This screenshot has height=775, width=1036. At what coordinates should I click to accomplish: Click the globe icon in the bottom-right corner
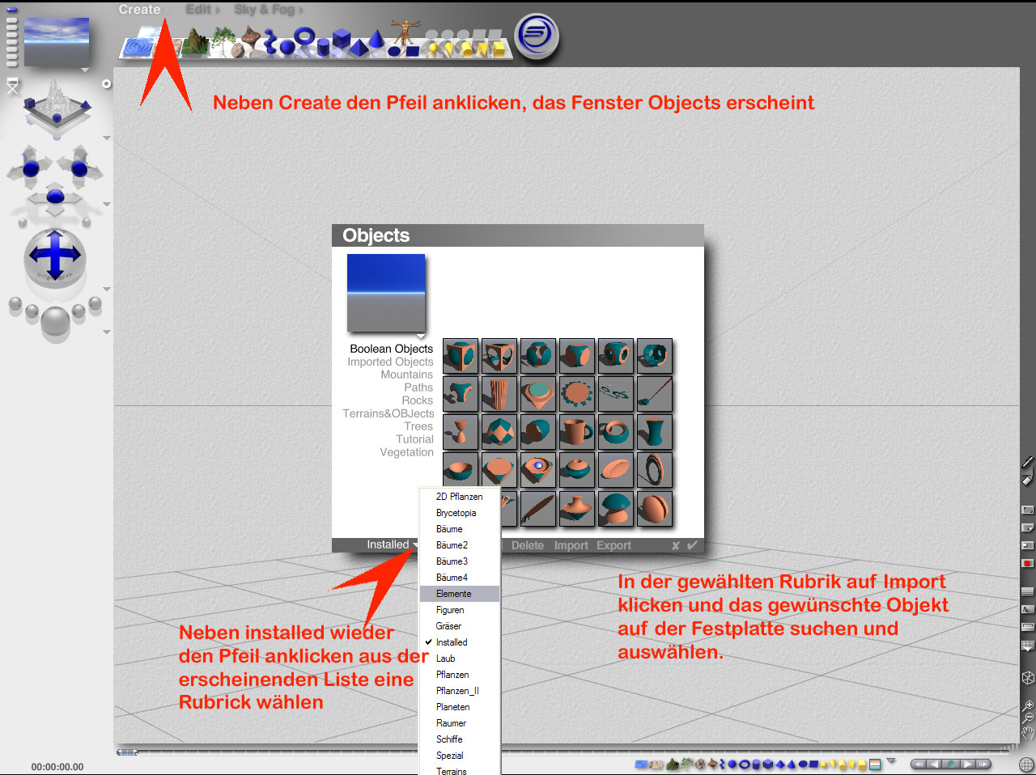(1026, 764)
